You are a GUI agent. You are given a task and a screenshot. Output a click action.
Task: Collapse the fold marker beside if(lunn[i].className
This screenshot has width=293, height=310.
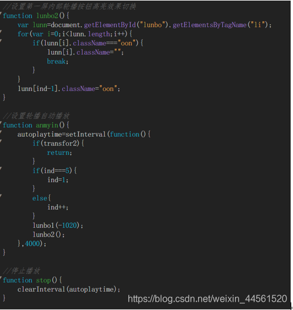(x=1, y=41)
